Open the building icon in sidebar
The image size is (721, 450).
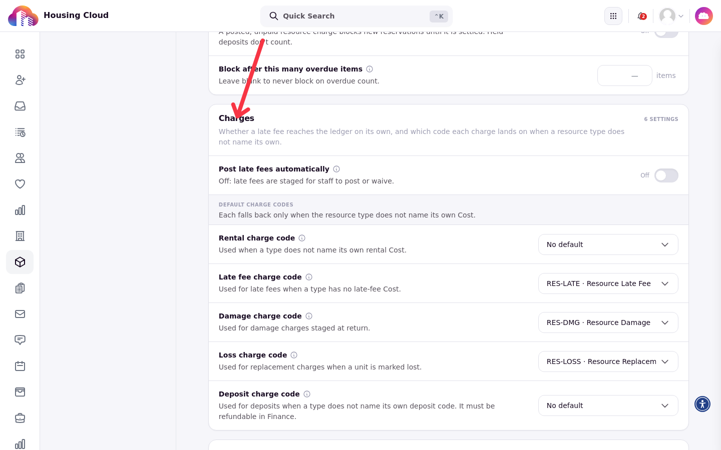20,236
